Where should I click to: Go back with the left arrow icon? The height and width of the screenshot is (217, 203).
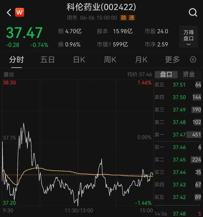click(9, 12)
